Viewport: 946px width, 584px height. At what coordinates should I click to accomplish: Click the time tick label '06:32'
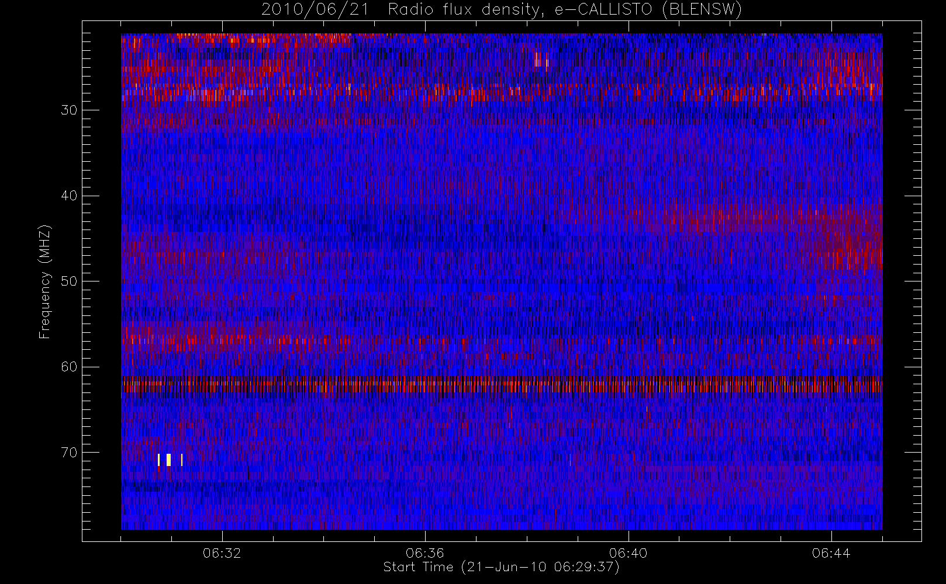tap(222, 553)
